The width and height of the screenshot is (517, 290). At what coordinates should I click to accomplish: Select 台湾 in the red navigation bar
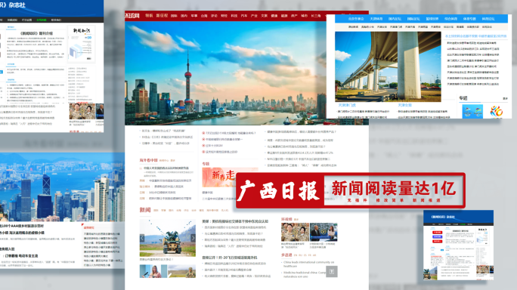click(x=204, y=16)
